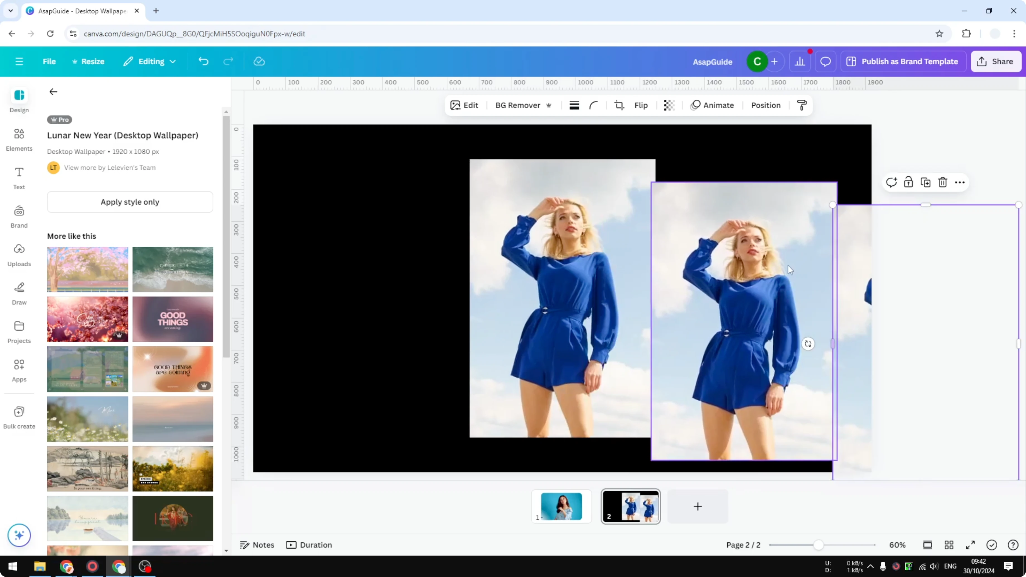Viewport: 1026px width, 577px height.
Task: Select the Elements panel in sidebar
Action: pos(19,139)
